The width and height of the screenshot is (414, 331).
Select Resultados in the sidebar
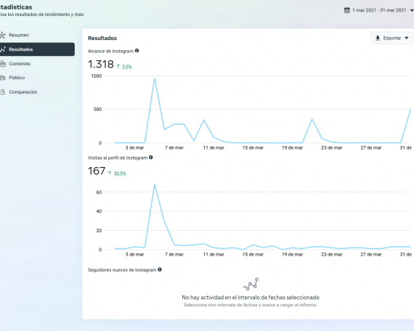(37, 49)
